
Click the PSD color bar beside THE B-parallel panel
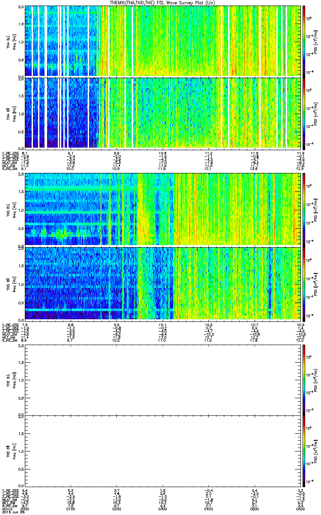(304, 451)
